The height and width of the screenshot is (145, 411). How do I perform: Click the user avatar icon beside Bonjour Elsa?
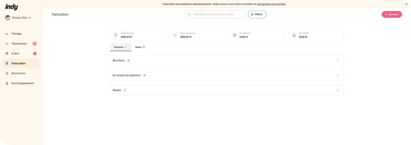click(x=8, y=18)
